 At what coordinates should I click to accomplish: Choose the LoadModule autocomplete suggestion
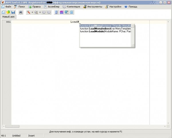coord(105,32)
